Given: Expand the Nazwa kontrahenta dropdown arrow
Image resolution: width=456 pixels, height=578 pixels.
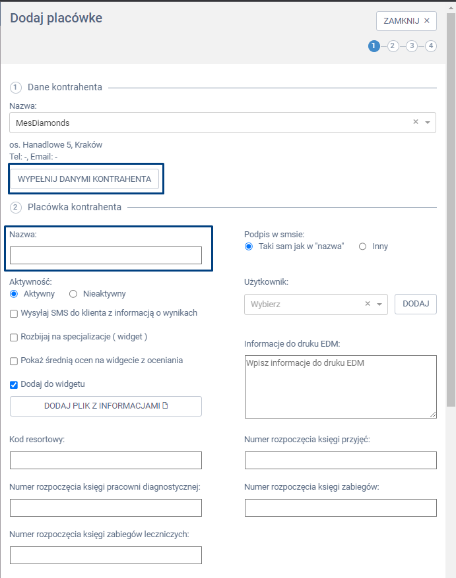Looking at the screenshot, I should (428, 123).
